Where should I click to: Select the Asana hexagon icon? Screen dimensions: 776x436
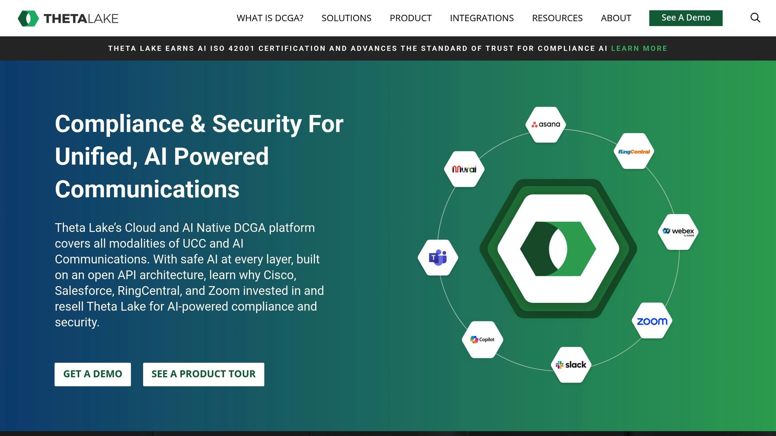click(546, 125)
